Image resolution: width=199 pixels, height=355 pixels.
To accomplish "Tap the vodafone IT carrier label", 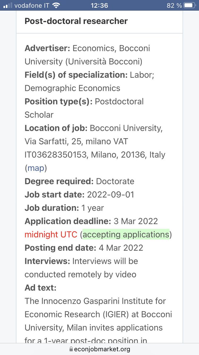I will pyautogui.click(x=31, y=5).
